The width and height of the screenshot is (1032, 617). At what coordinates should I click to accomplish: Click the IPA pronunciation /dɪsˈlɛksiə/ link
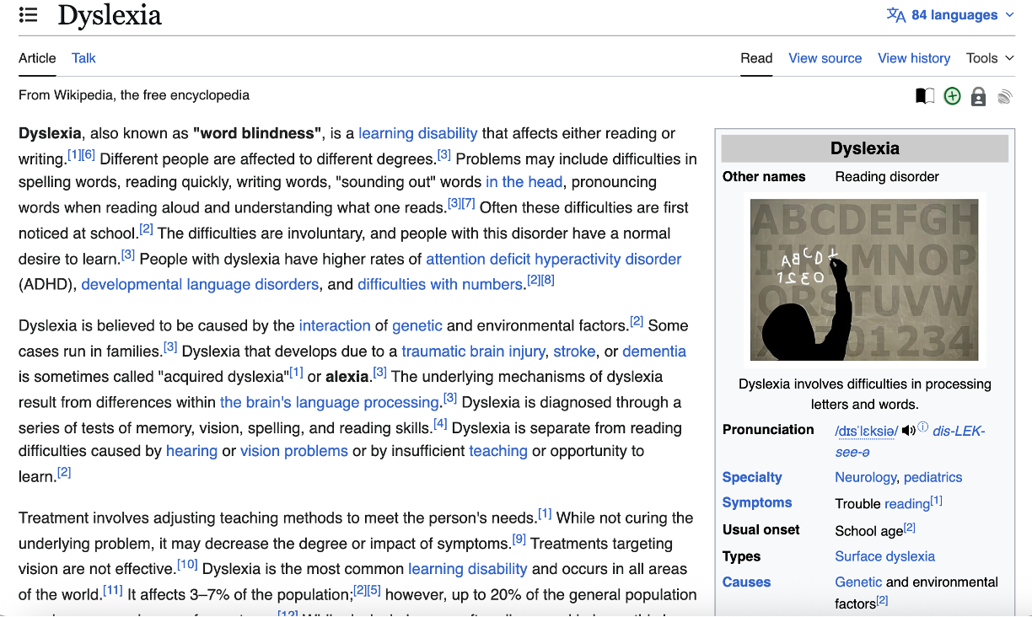pos(866,431)
